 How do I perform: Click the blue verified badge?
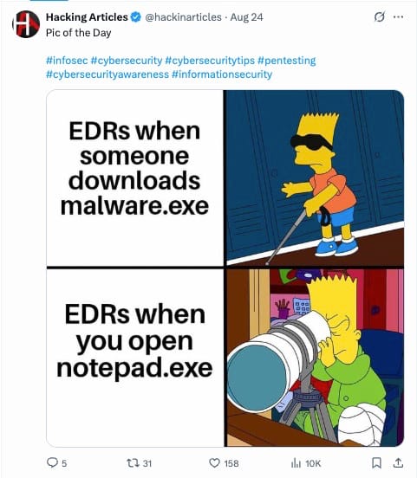point(136,17)
